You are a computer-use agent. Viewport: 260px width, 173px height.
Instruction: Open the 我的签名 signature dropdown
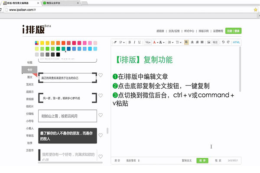(x=132, y=160)
